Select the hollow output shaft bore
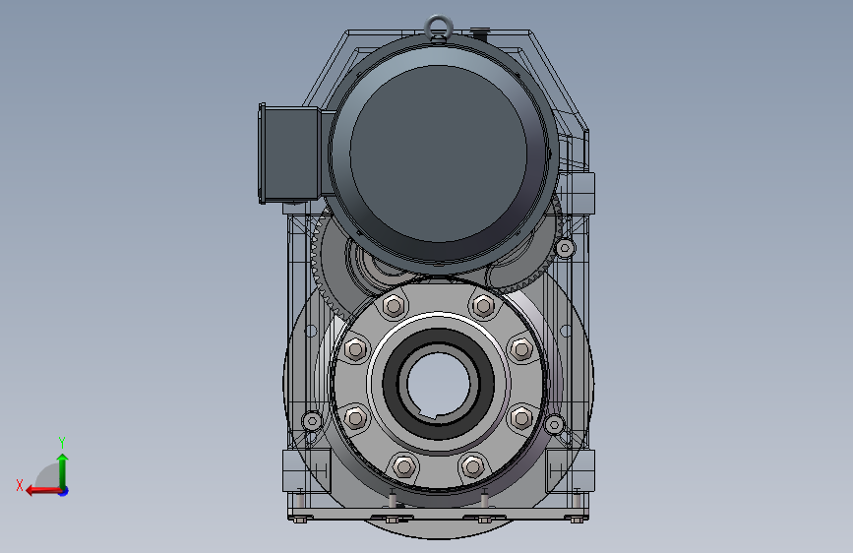Screen dimensions: 853x553 pyautogui.click(x=439, y=383)
